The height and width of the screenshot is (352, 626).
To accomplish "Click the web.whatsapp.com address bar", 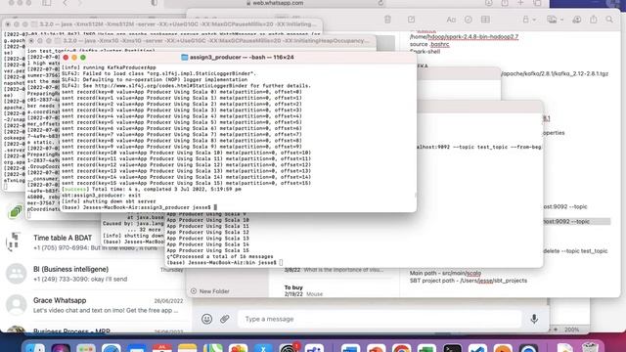I will (x=275, y=3).
